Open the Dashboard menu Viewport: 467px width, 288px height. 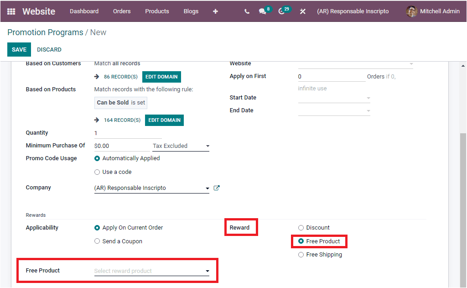coord(84,11)
